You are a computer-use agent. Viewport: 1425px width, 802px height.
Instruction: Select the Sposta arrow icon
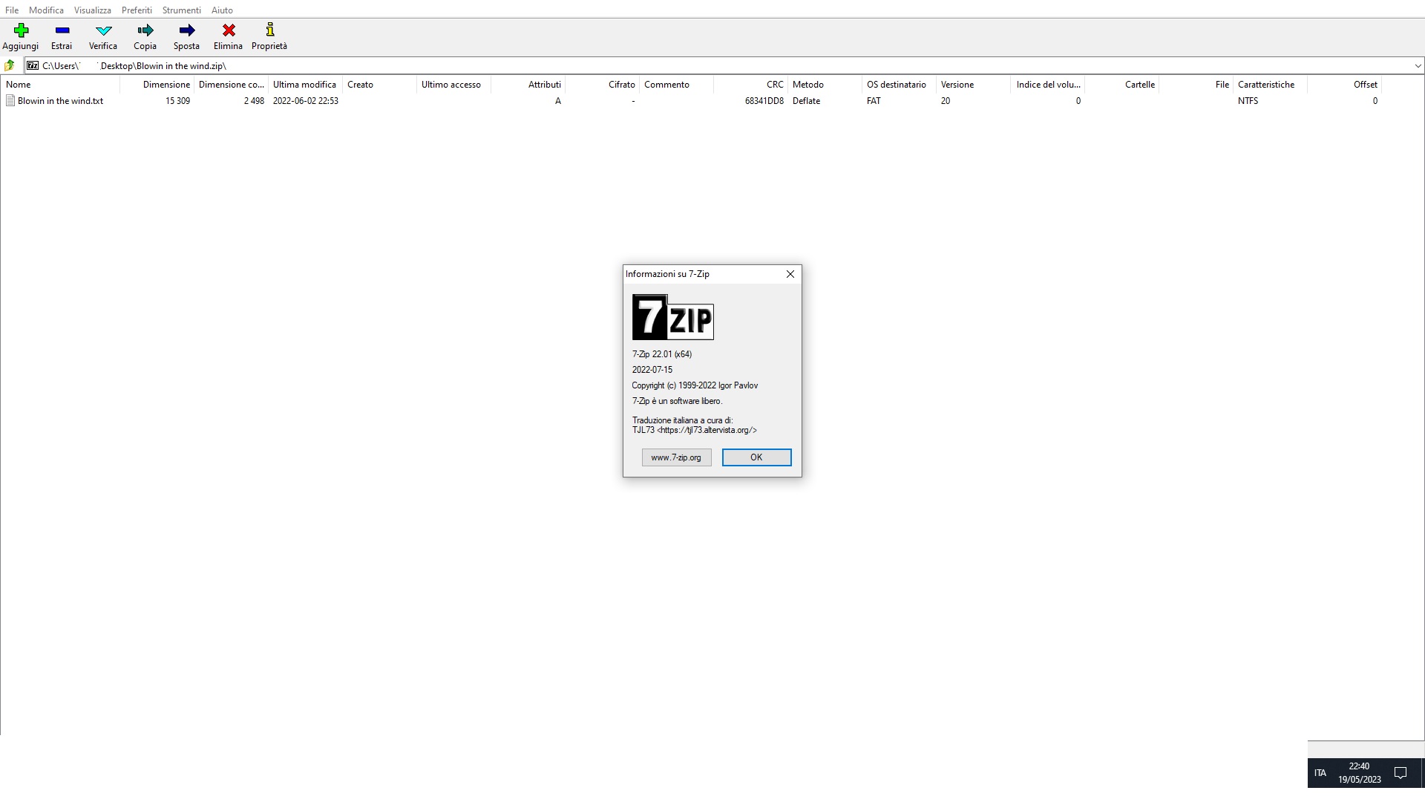pyautogui.click(x=186, y=30)
